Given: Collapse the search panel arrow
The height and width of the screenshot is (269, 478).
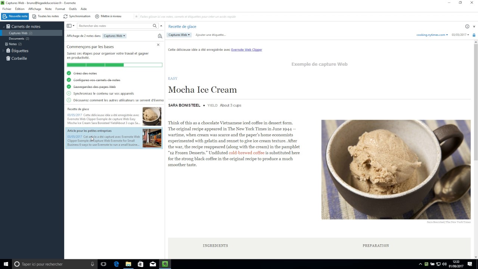Looking at the screenshot, I should [161, 26].
